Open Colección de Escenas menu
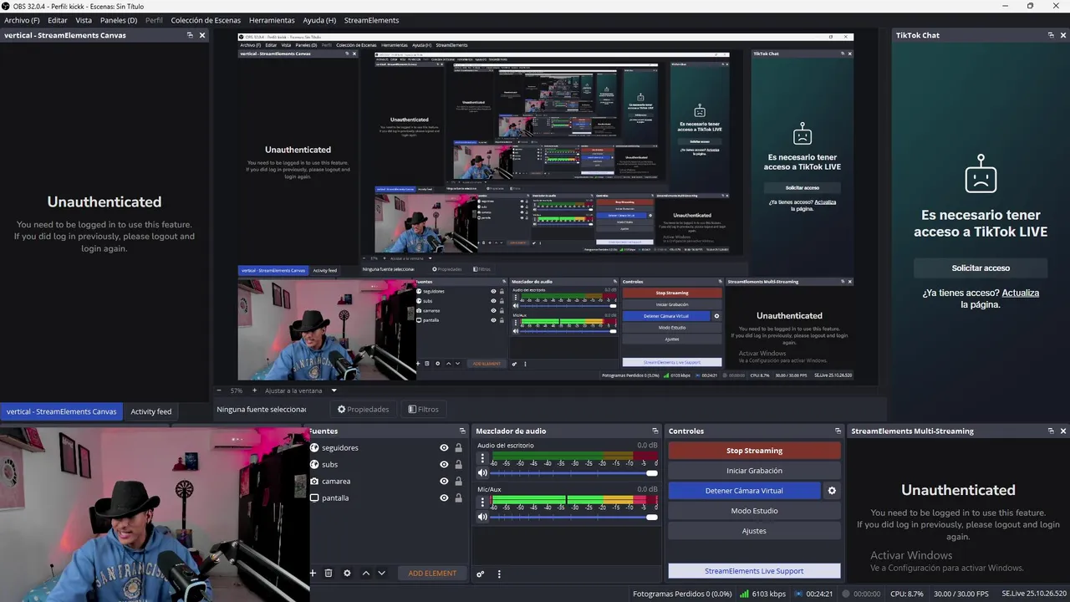 point(206,20)
